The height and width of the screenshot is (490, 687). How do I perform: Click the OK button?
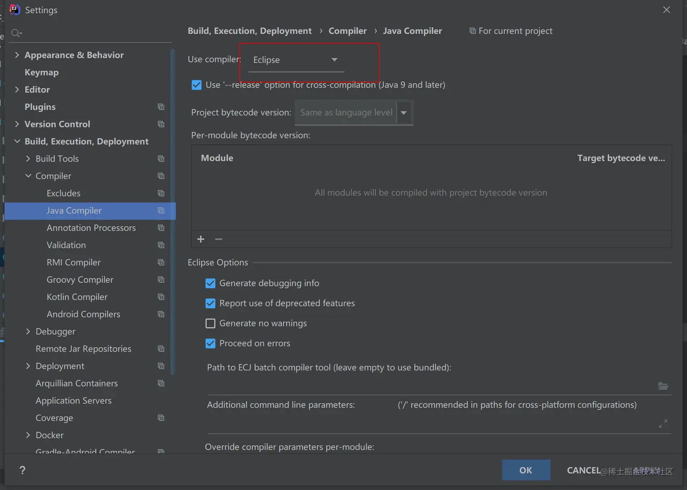pyautogui.click(x=526, y=470)
